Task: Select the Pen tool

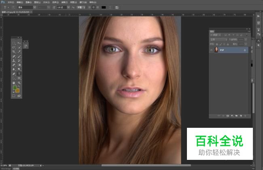Action: (x=14, y=74)
